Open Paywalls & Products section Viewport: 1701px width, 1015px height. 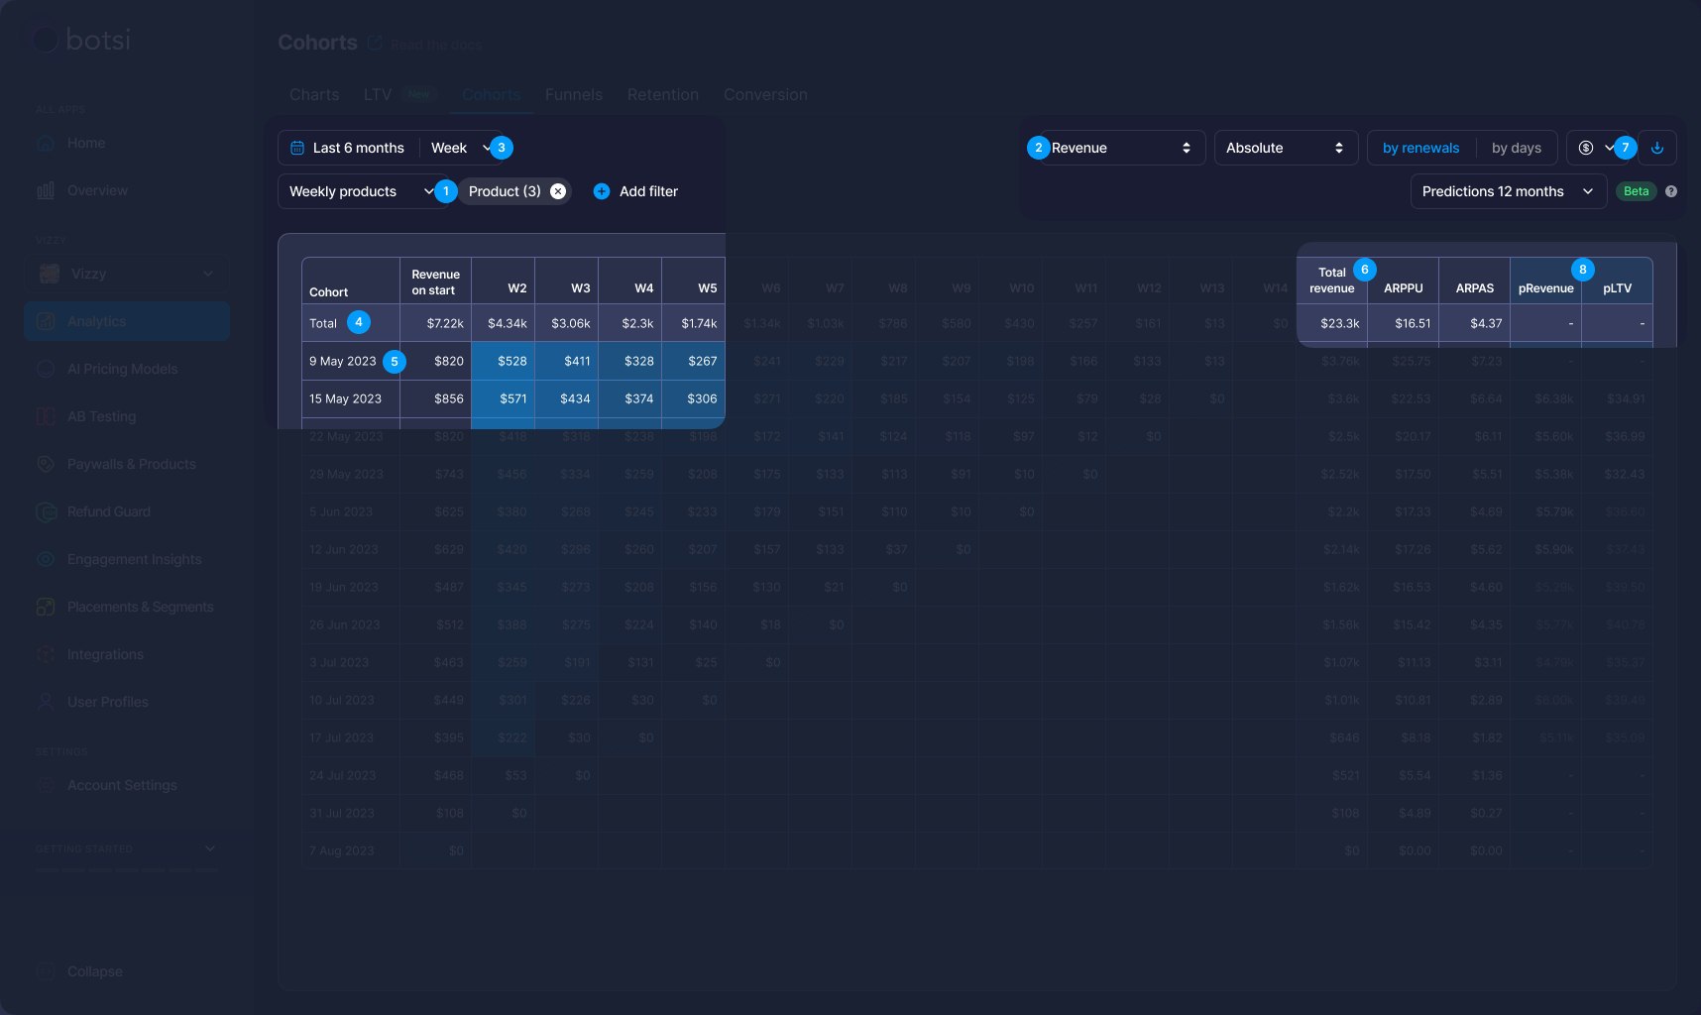(131, 464)
